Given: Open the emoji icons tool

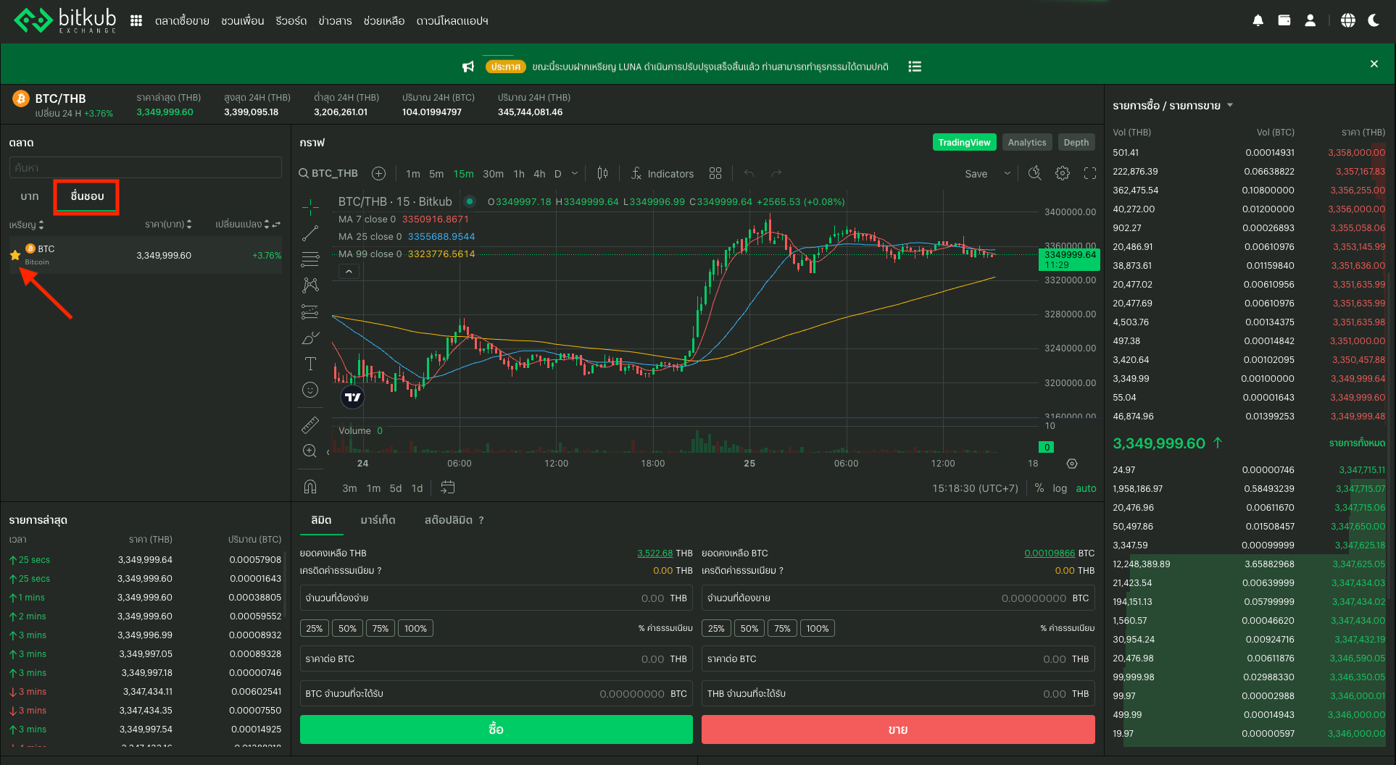Looking at the screenshot, I should point(310,390).
